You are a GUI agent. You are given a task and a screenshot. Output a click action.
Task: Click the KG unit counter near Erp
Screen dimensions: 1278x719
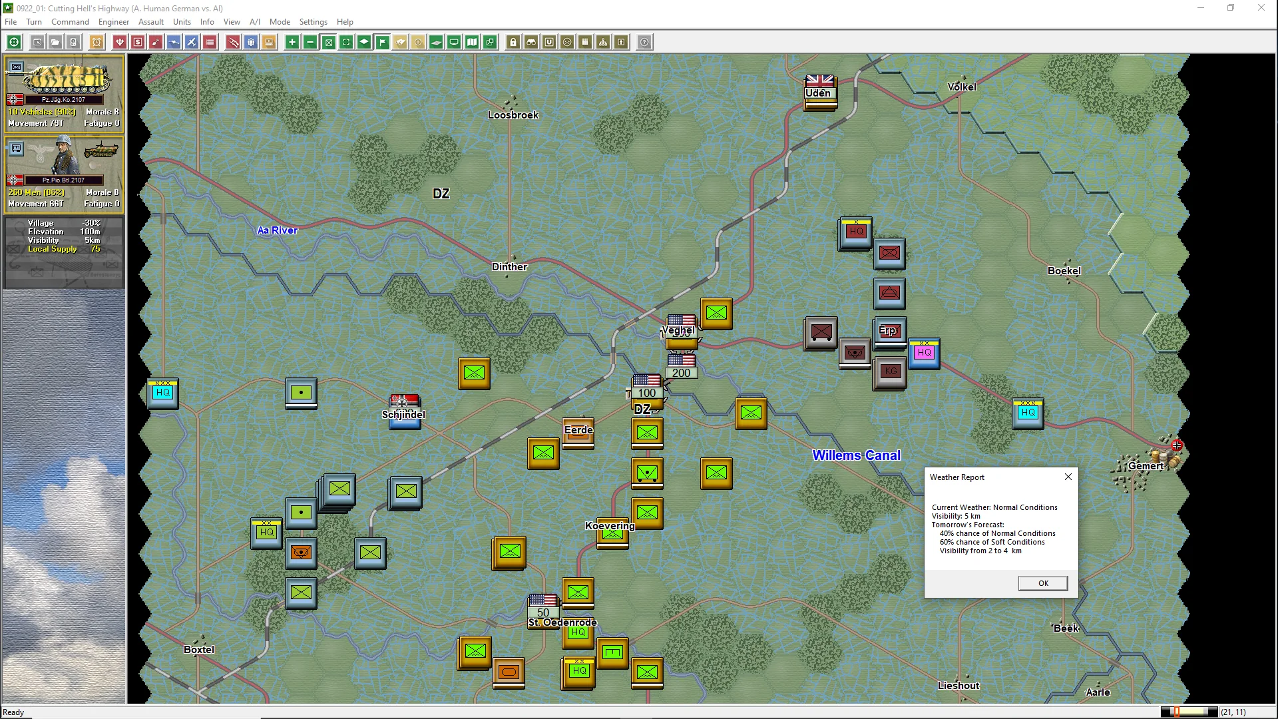(890, 373)
